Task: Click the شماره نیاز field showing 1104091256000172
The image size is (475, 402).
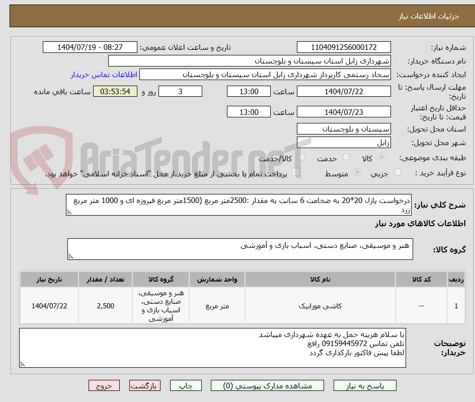Action: [344, 47]
